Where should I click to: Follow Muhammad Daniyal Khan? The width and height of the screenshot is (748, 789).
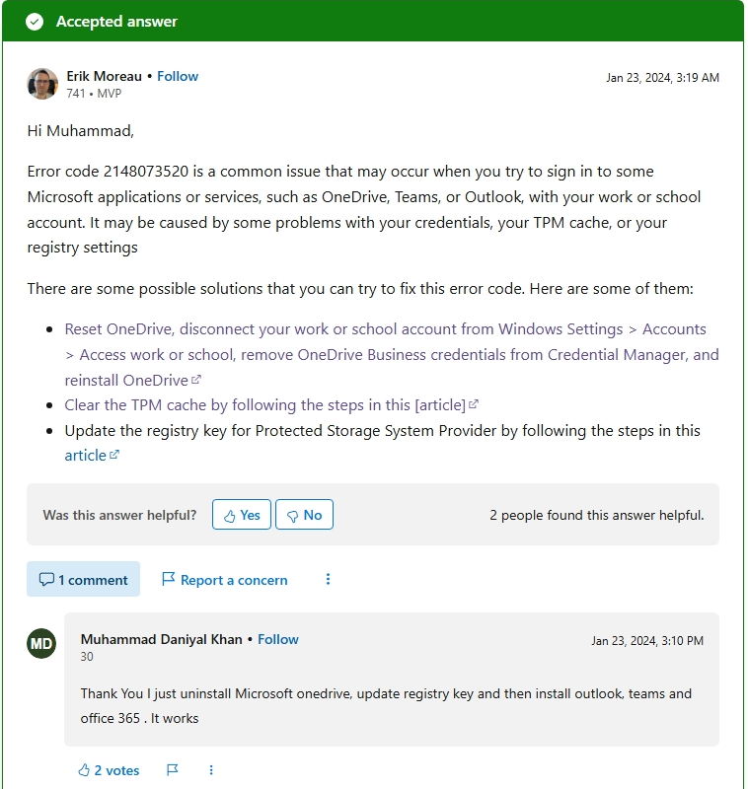[278, 639]
